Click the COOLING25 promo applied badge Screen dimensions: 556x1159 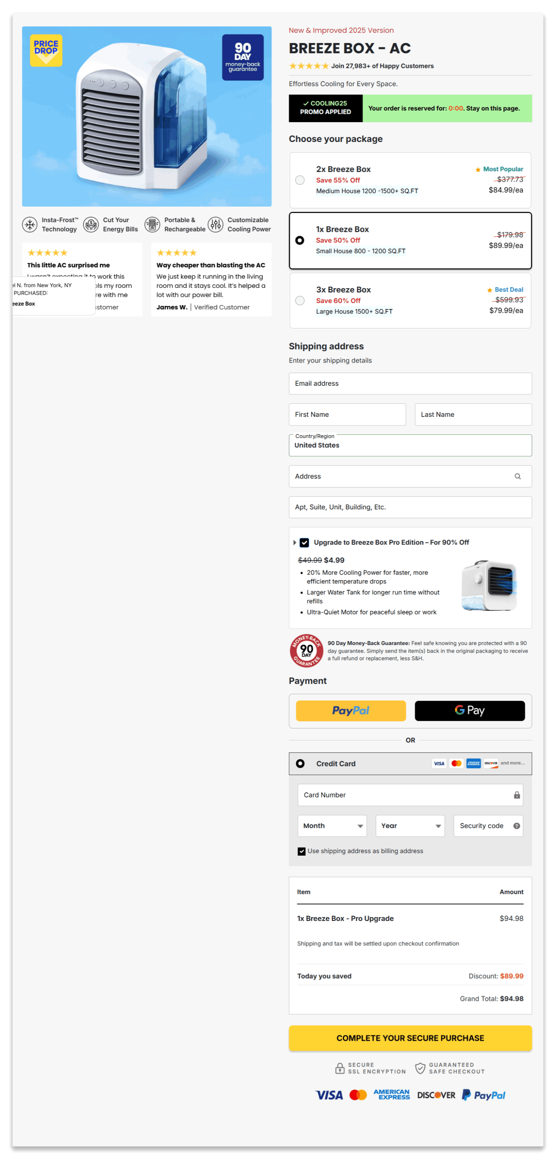tap(325, 108)
